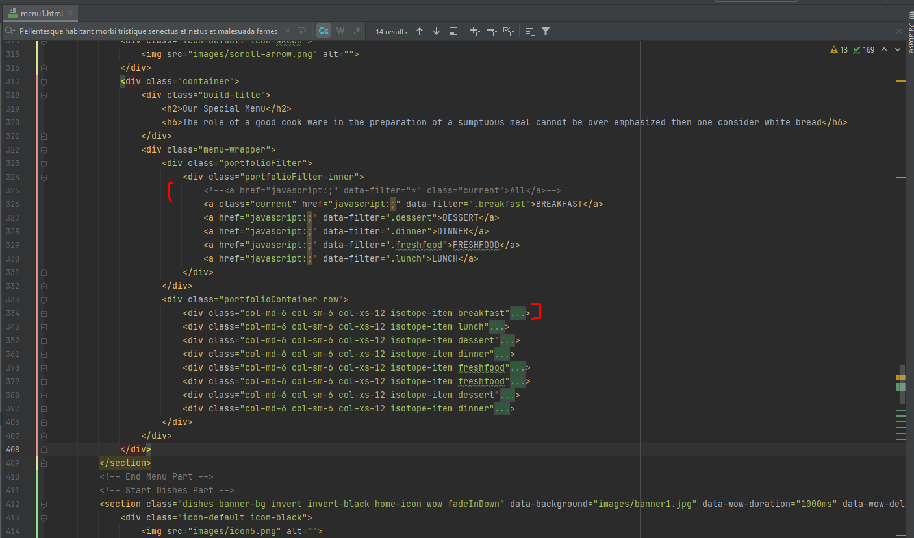Screen dimensions: 914x538
Task: Open search filter options funnel
Action: tap(546, 31)
